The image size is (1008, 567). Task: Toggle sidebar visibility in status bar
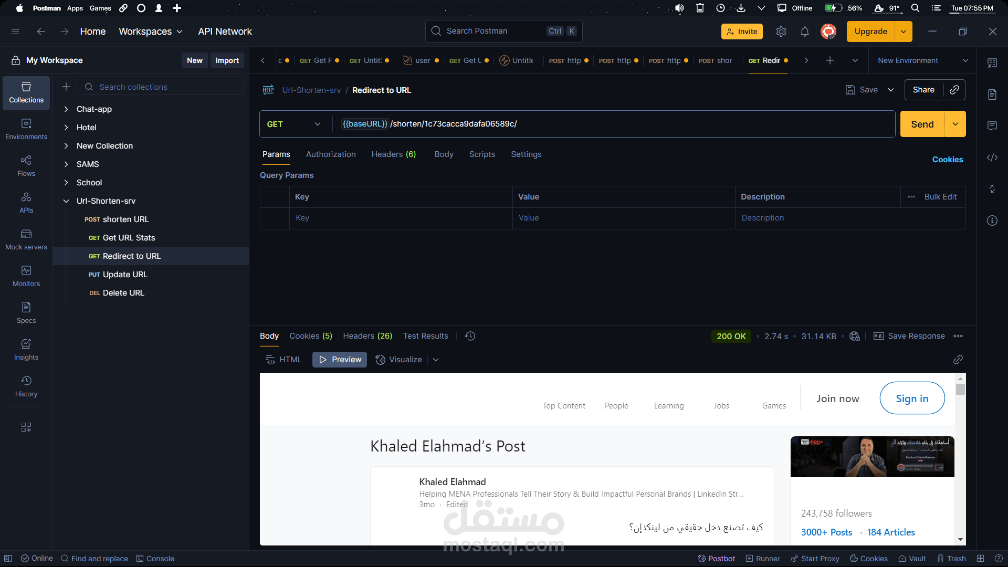[8, 559]
